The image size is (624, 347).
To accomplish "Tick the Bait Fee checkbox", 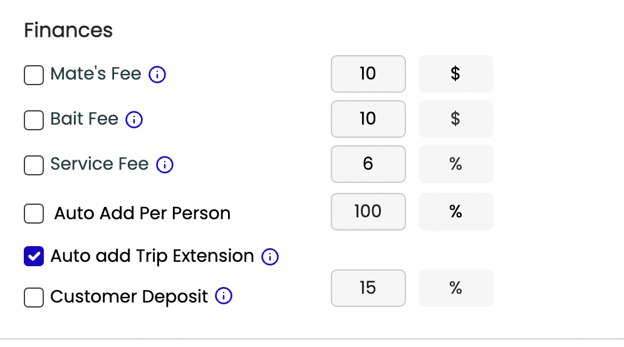I will click(x=34, y=120).
